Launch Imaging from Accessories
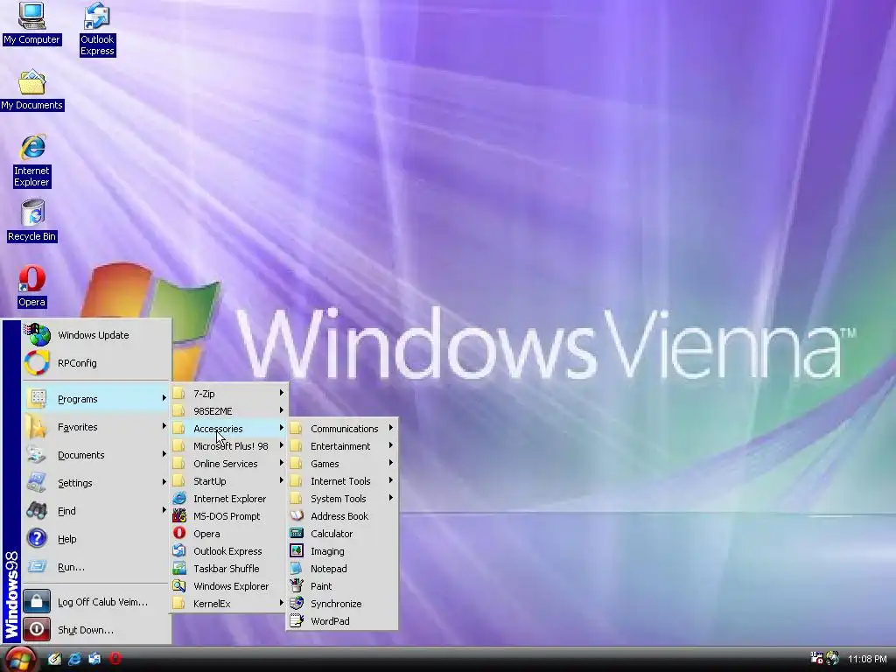Image resolution: width=896 pixels, height=672 pixels. pos(342,551)
